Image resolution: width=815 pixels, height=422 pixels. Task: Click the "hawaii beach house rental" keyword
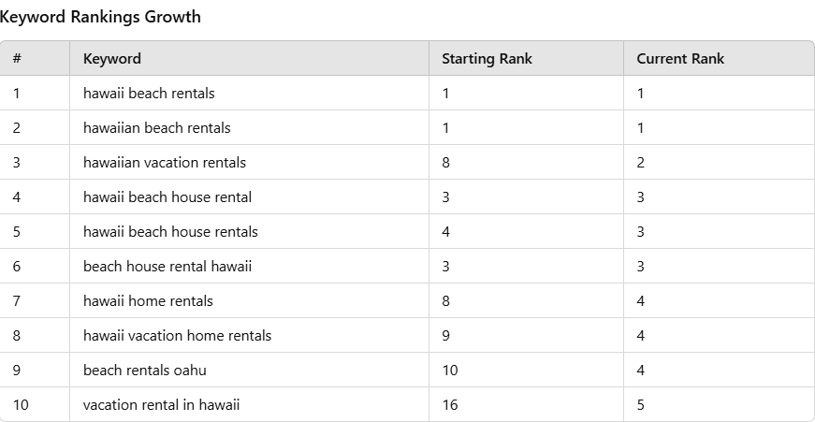click(167, 197)
